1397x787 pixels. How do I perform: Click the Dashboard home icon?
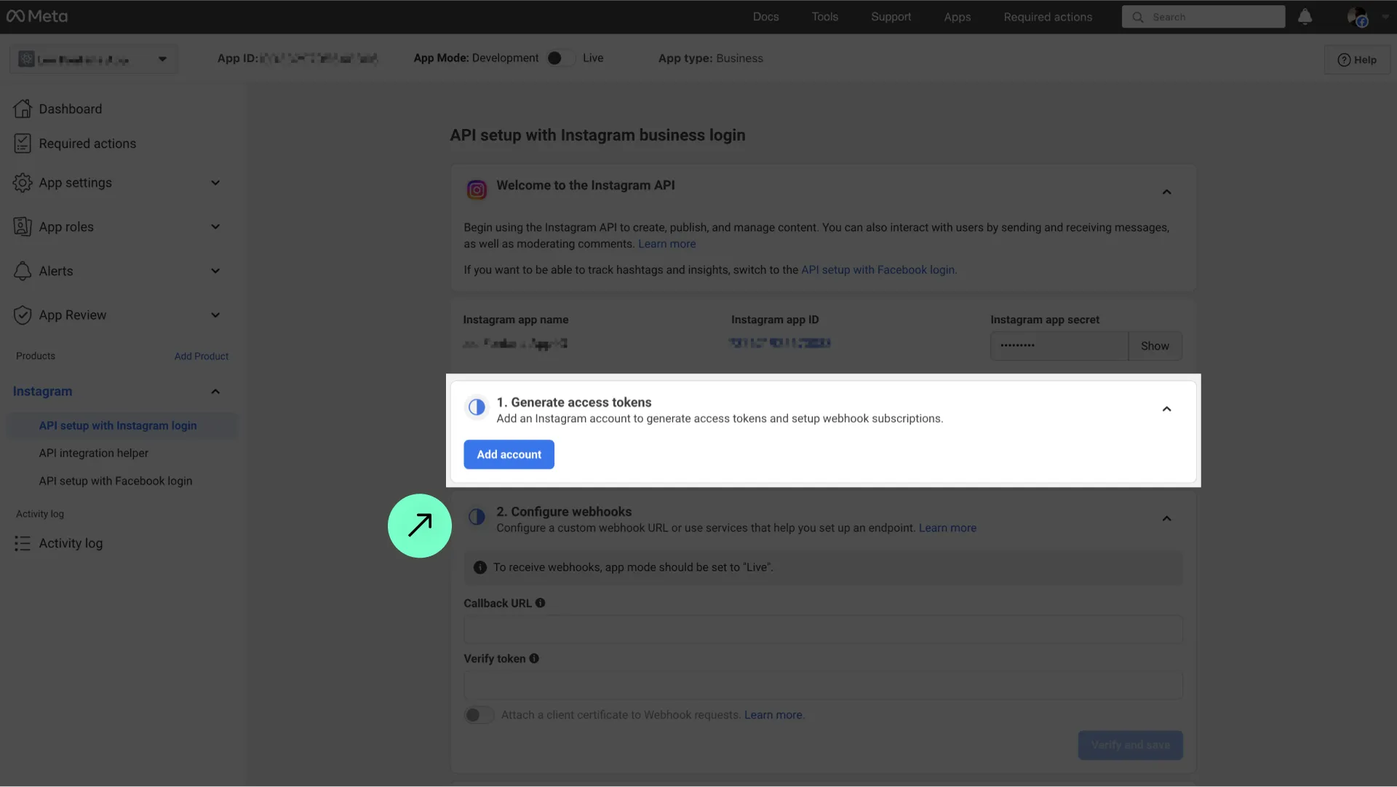[x=23, y=108]
